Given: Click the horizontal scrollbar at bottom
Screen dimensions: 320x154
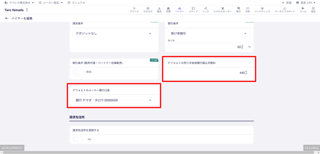Looking at the screenshot, I should point(158,152).
